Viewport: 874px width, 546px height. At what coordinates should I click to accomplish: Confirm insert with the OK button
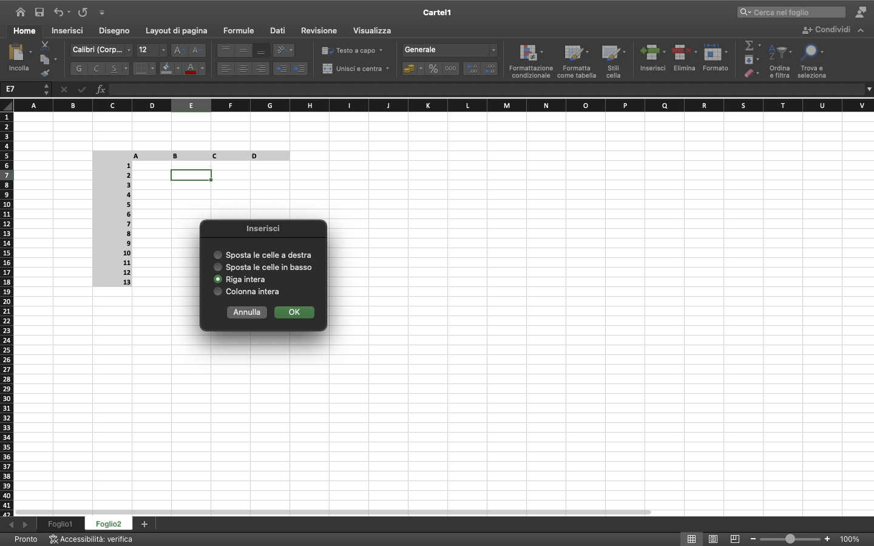click(294, 312)
